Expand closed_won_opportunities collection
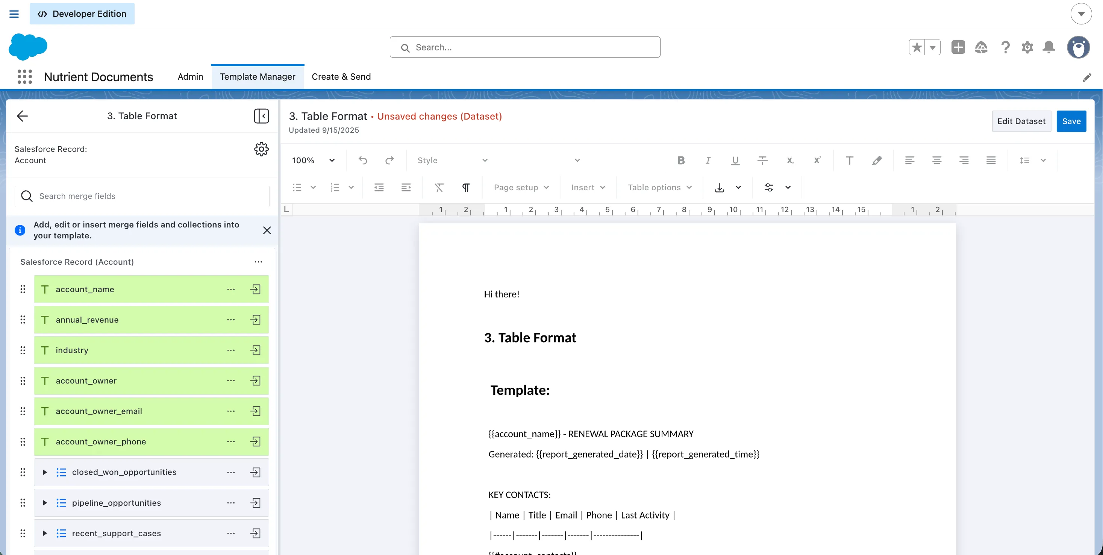This screenshot has height=555, width=1103. coord(44,472)
